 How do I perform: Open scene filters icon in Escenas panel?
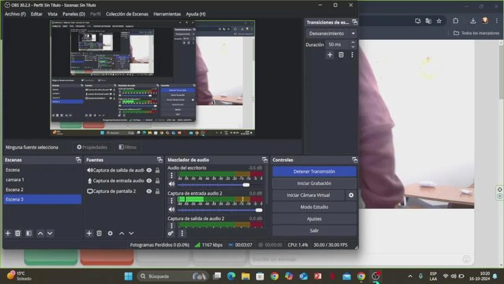click(29, 233)
